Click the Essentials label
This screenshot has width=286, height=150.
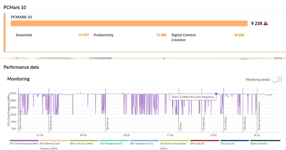(x=24, y=35)
